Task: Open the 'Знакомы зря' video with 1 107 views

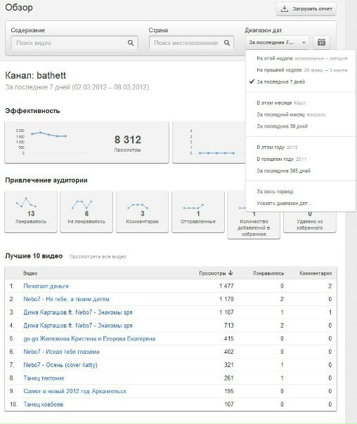Action: (x=78, y=312)
